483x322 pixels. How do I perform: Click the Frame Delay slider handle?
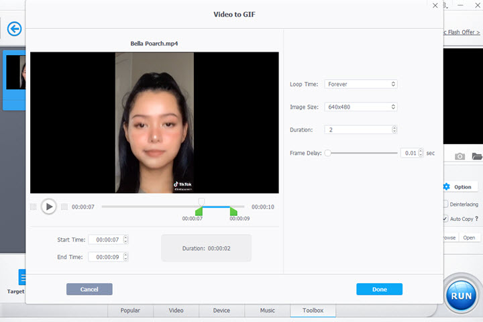click(327, 153)
